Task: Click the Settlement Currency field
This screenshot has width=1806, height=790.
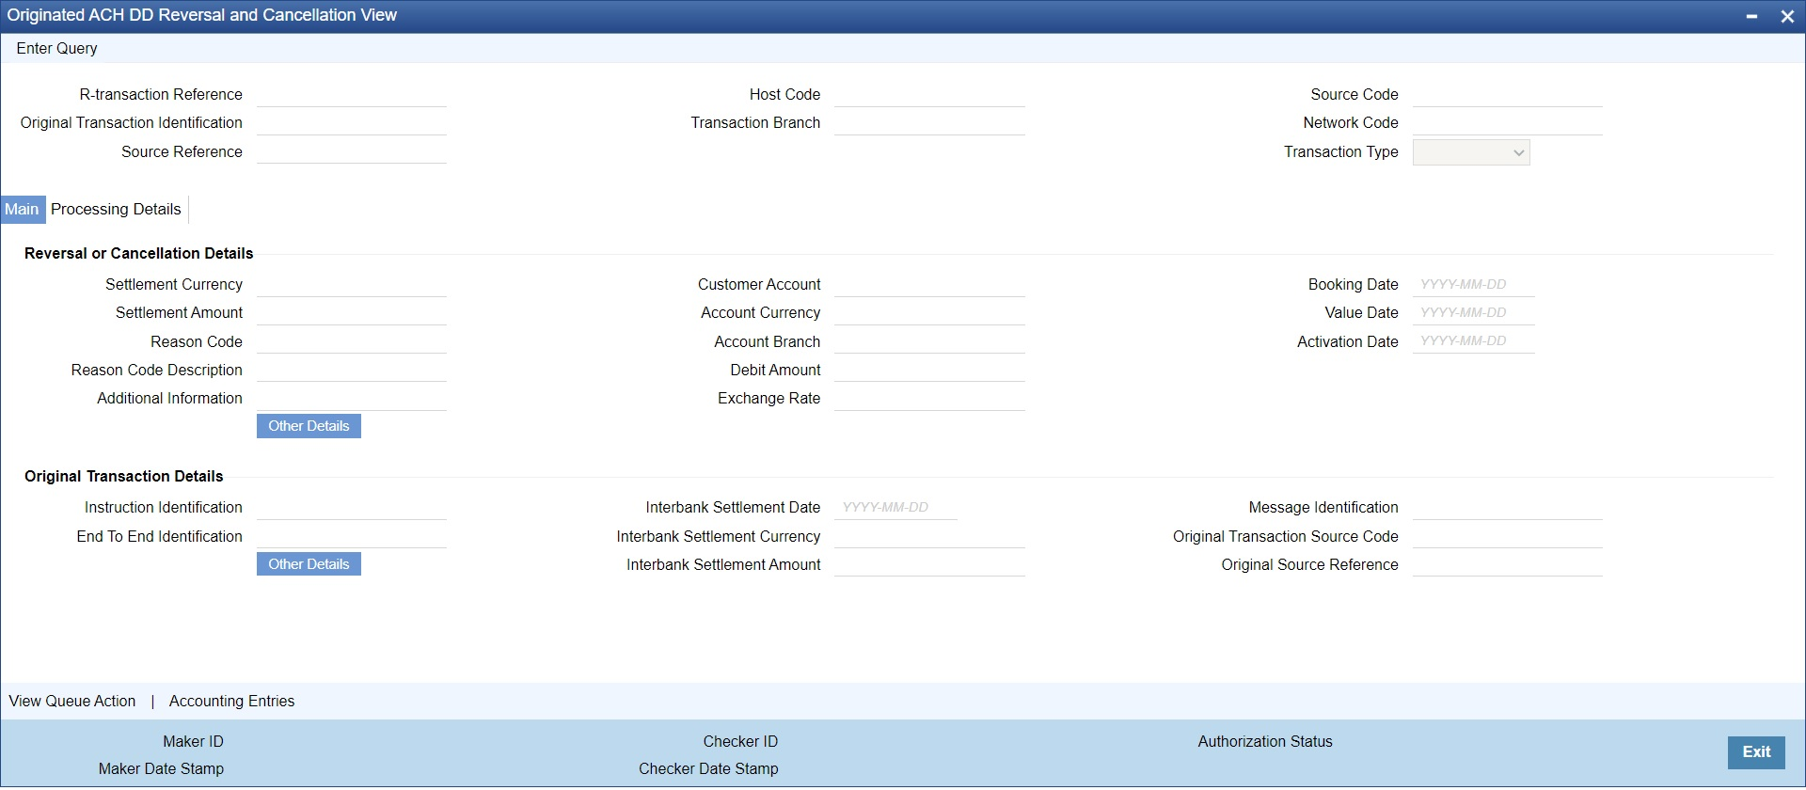Action: pos(352,285)
